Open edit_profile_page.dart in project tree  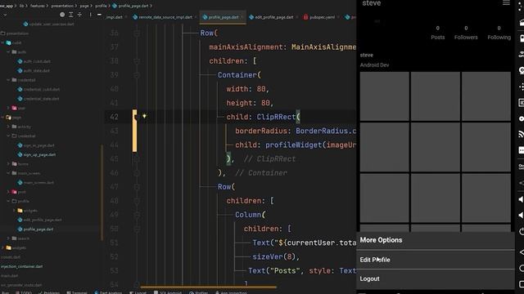(x=39, y=220)
